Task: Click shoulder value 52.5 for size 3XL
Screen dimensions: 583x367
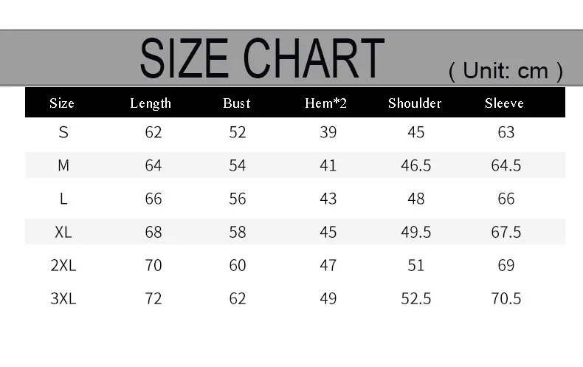Action: point(415,298)
